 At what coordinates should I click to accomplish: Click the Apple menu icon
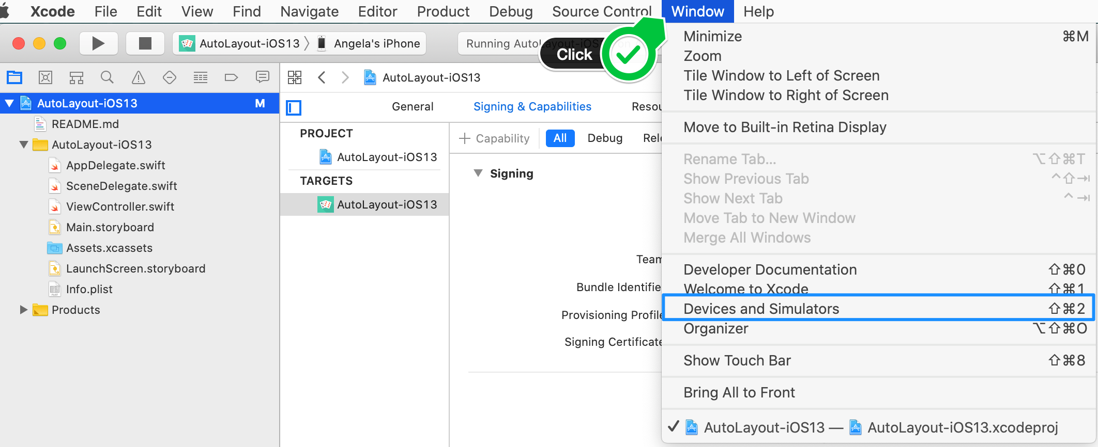5,11
